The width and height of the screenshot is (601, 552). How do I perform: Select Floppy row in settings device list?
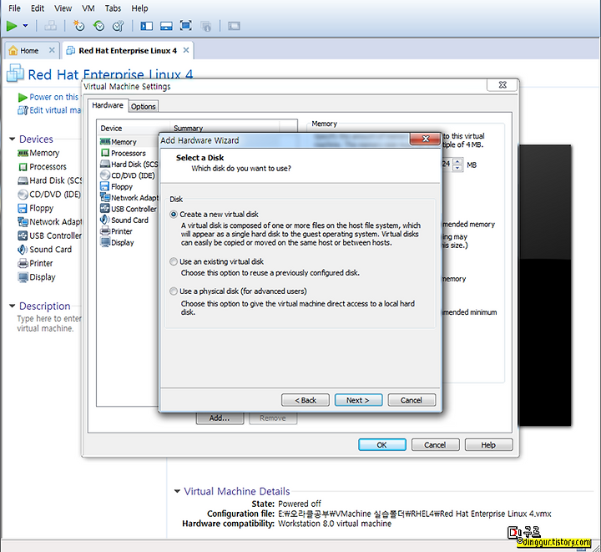click(x=129, y=187)
